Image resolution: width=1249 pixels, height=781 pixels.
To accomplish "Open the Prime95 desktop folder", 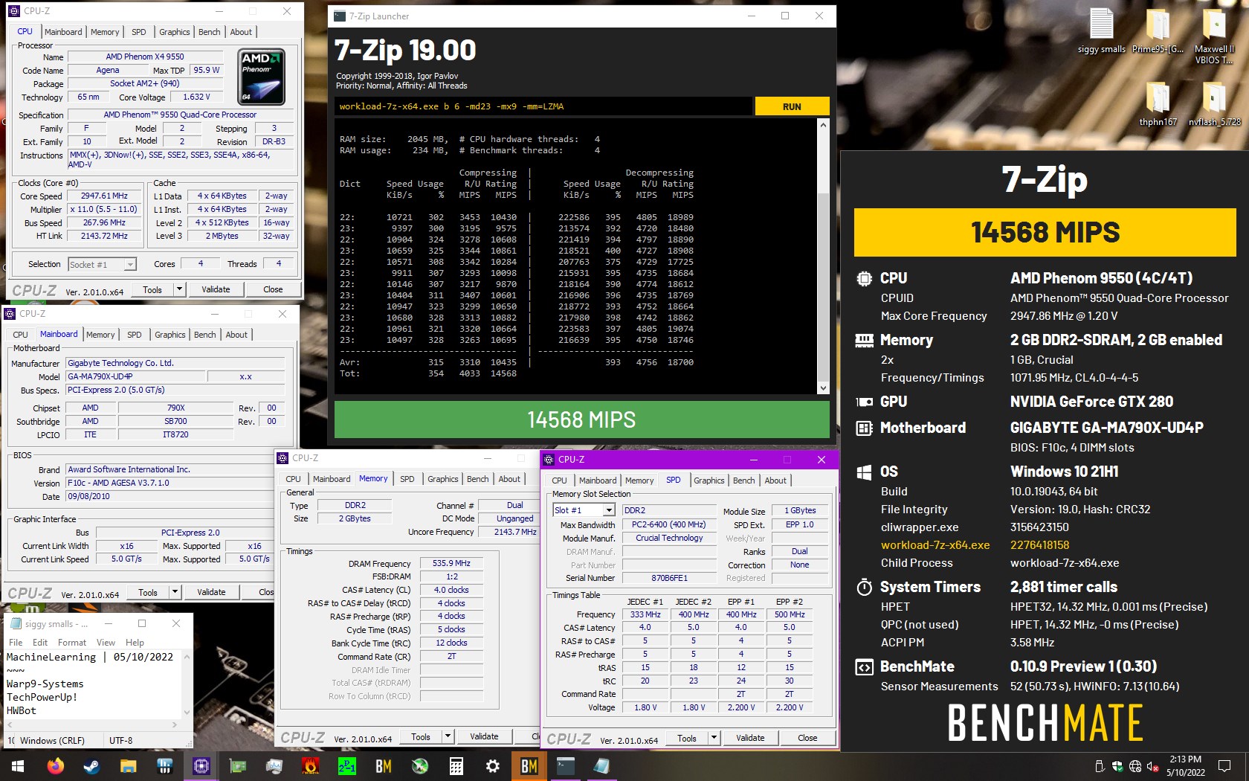I will click(1158, 30).
